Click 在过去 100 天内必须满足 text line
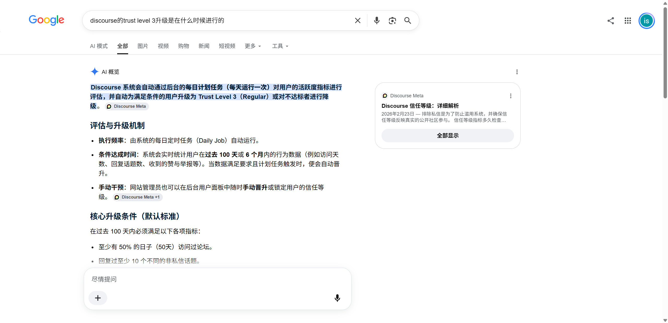Viewport: 668px width, 323px height. pos(145,231)
